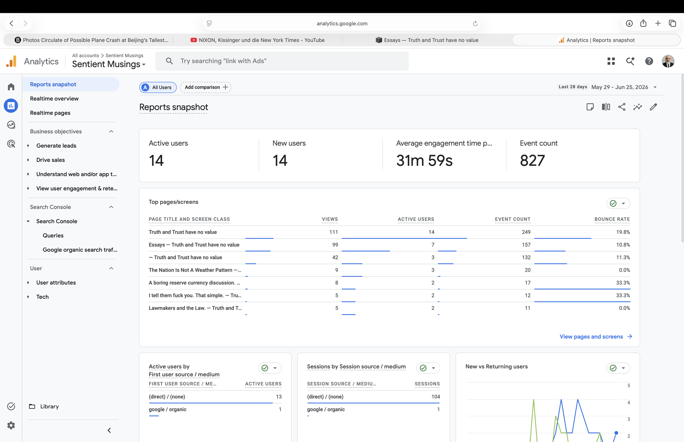The image size is (684, 442).
Task: Click the share this report icon
Action: (622, 107)
